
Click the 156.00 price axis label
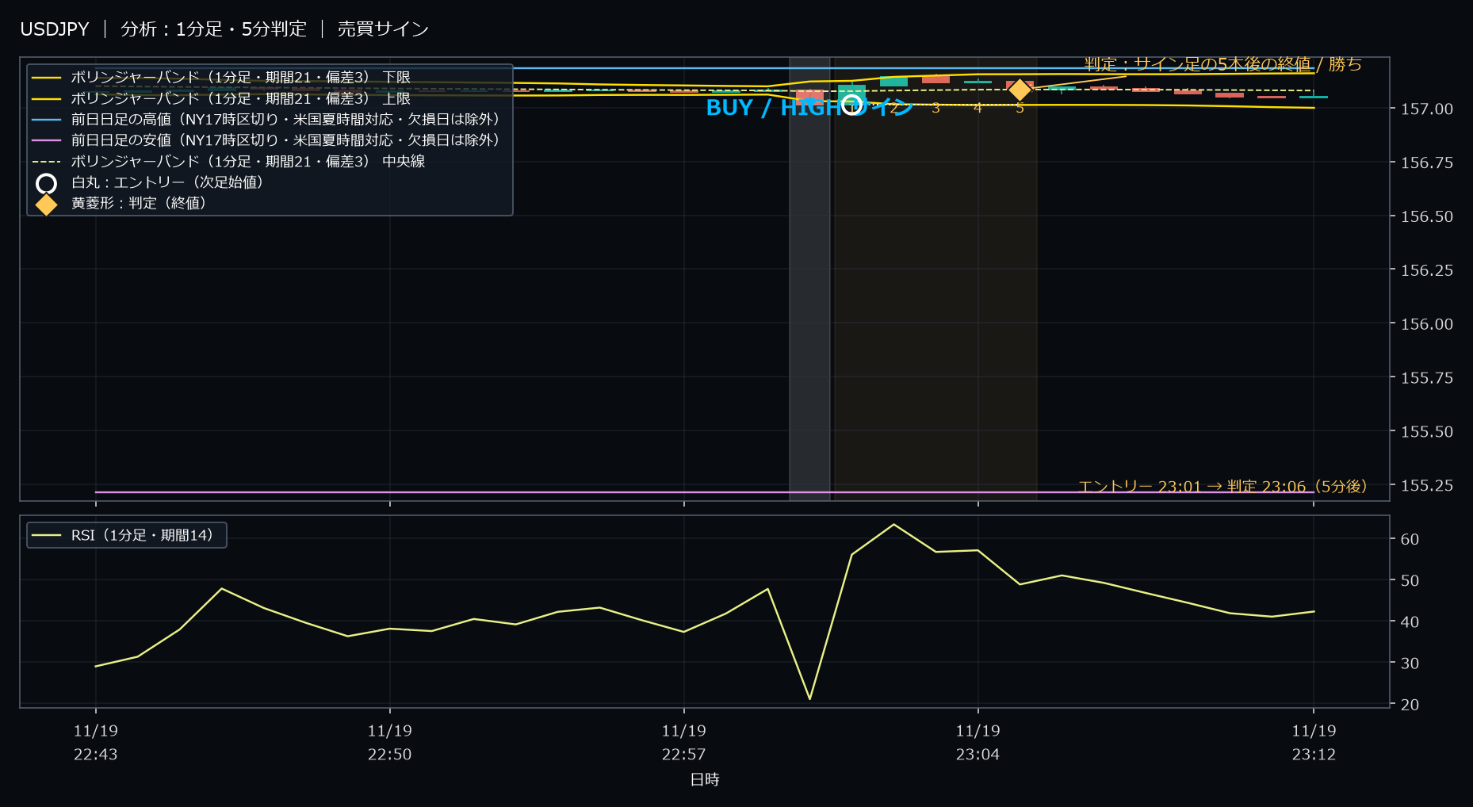1426,324
